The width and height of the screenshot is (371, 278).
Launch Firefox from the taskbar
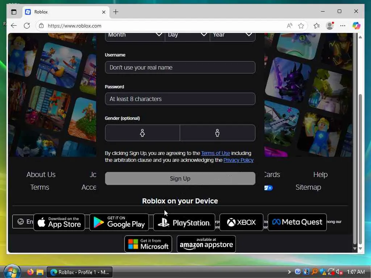pyautogui.click(x=30, y=272)
